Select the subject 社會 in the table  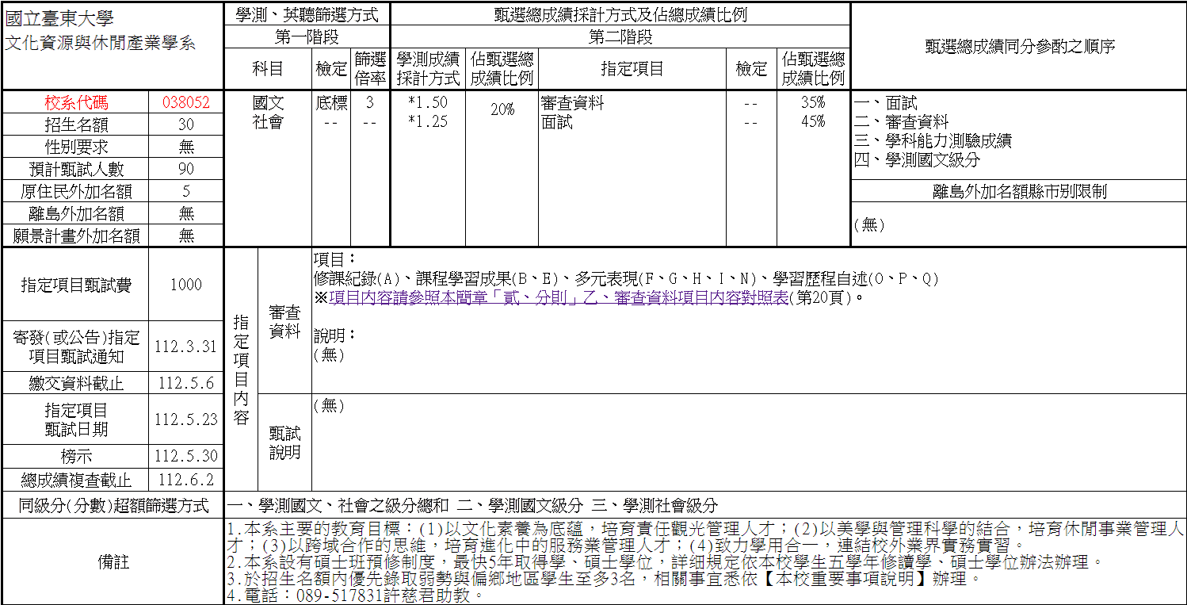coord(268,121)
